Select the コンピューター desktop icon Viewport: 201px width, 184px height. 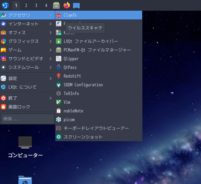[25, 147]
